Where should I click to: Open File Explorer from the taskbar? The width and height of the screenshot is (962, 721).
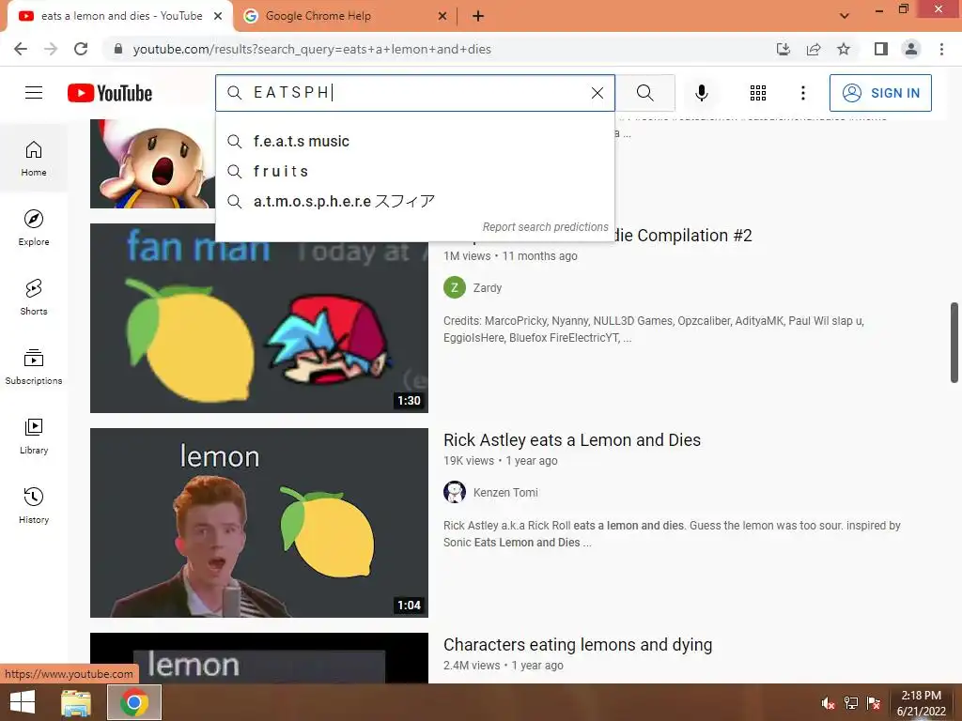click(x=76, y=702)
